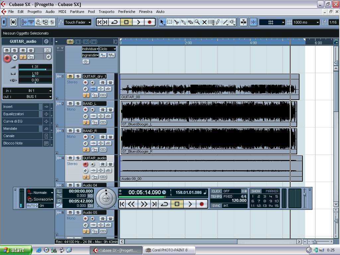340x255 pixels.
Task: Open the Touch Fader automation mode dropdown
Action: tap(78, 22)
